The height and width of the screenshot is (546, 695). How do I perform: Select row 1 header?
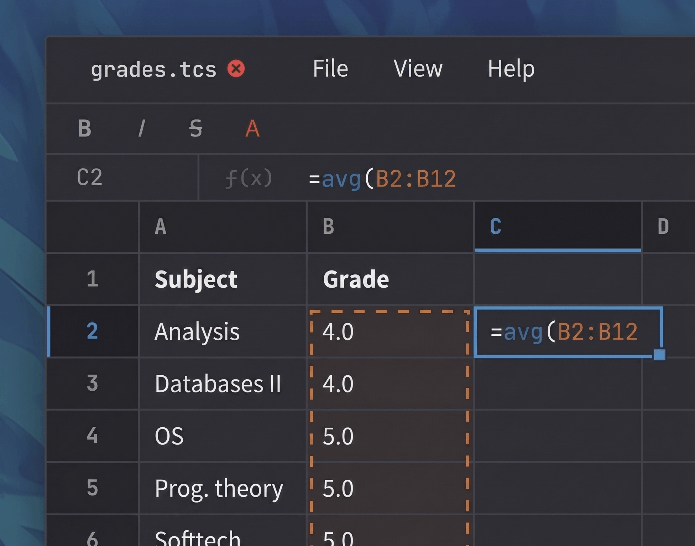coord(92,279)
